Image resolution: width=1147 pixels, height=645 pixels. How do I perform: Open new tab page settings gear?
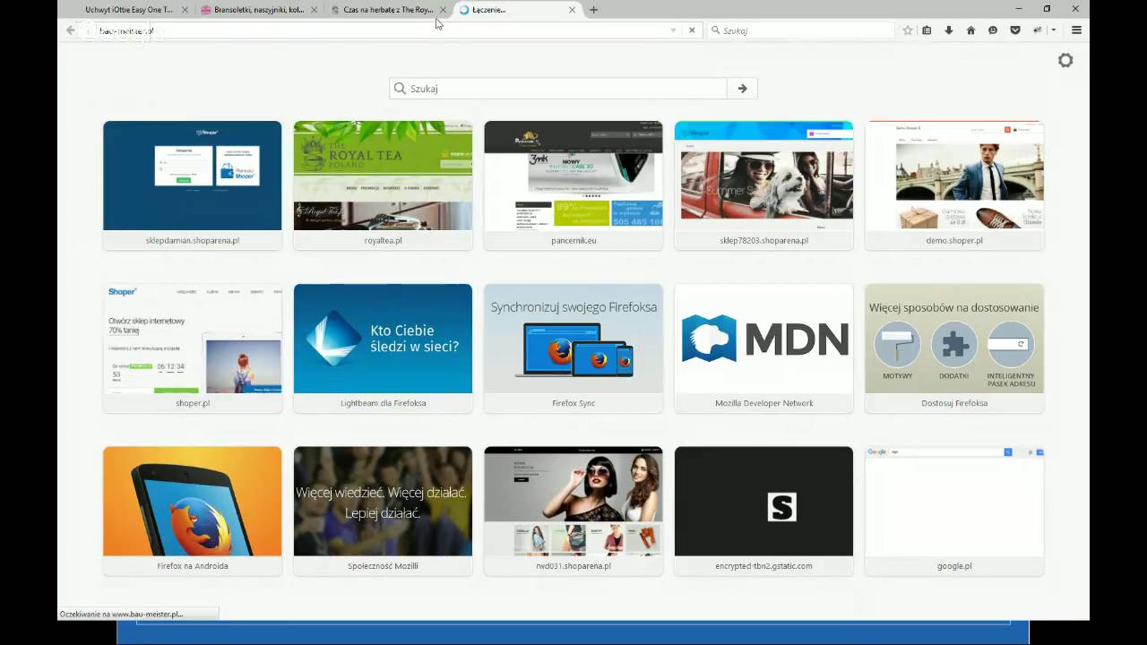(x=1065, y=60)
